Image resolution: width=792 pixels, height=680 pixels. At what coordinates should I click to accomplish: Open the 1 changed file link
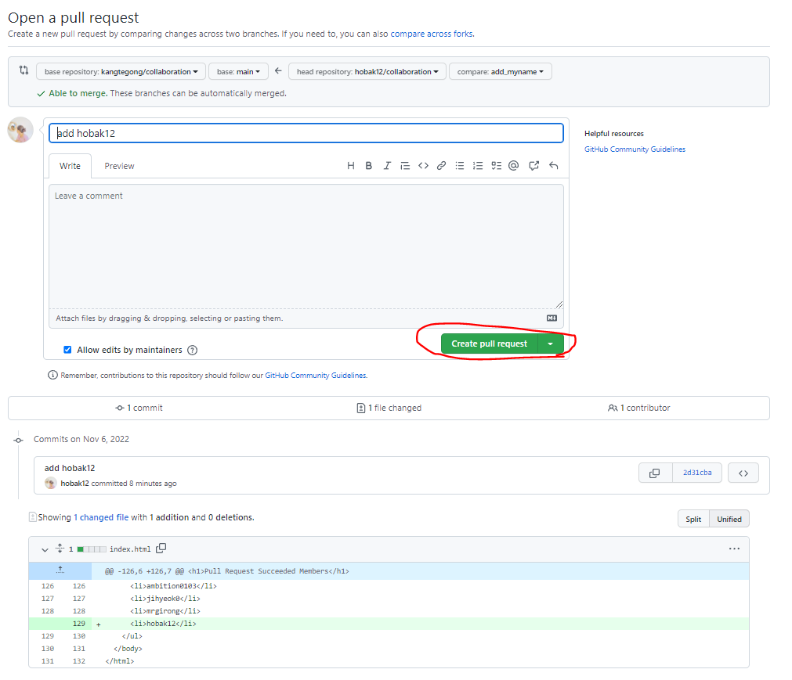(x=101, y=517)
